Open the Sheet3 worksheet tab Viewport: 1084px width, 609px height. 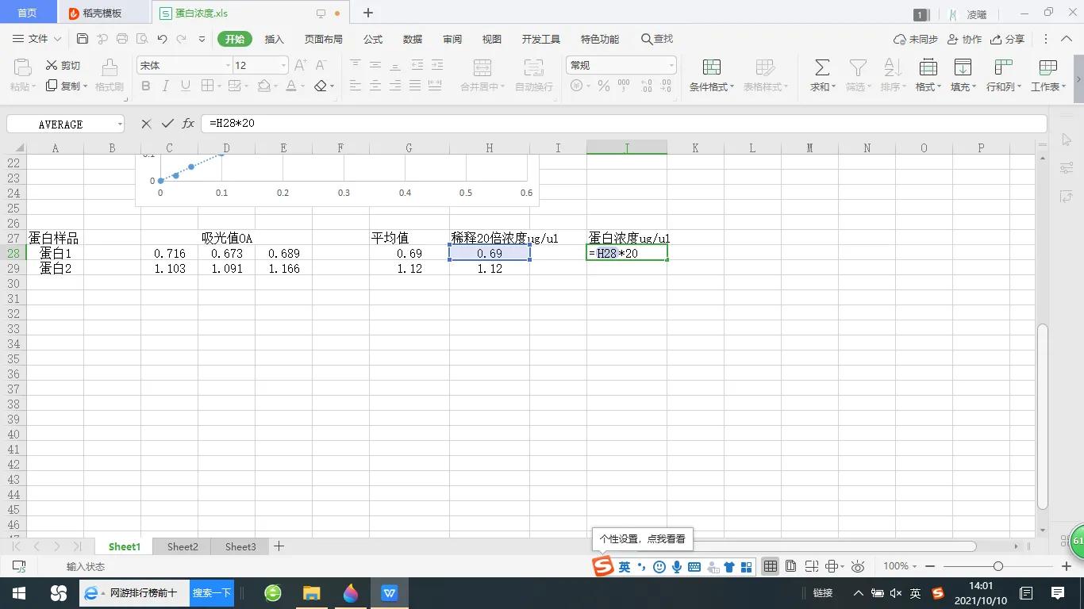(240, 546)
